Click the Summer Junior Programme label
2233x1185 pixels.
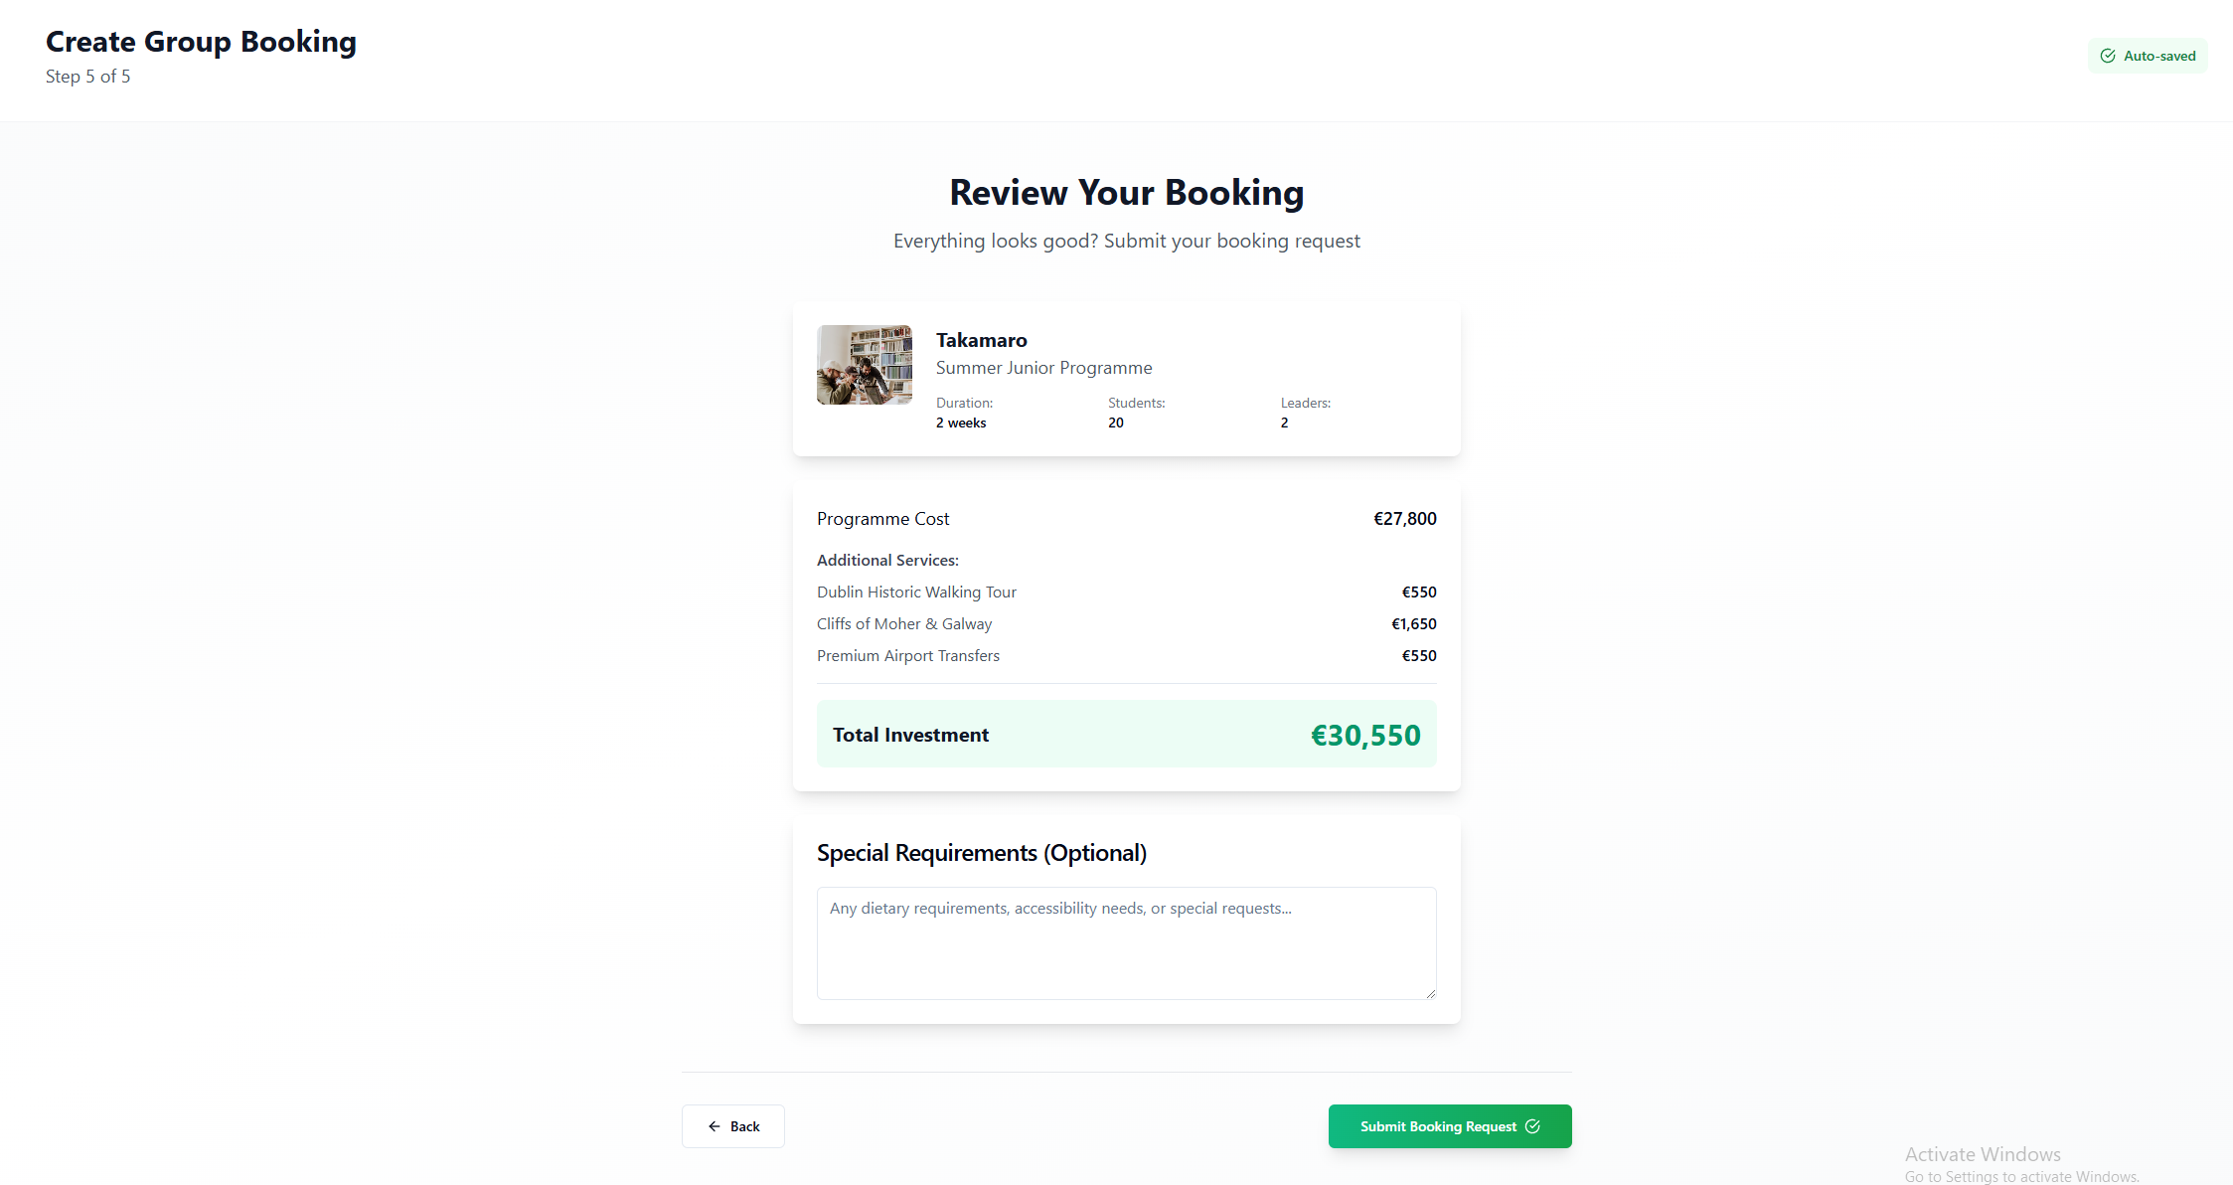(1043, 367)
